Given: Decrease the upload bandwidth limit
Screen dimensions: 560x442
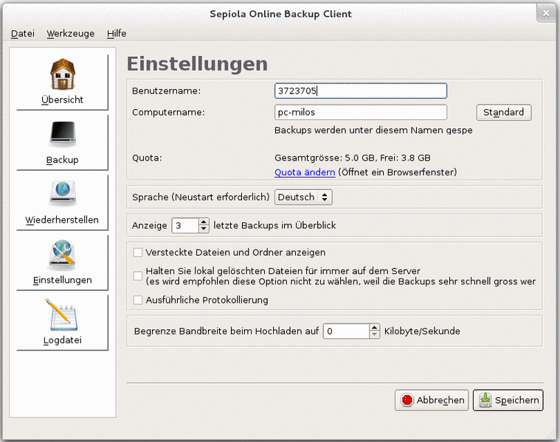Looking at the screenshot, I should pos(374,334).
